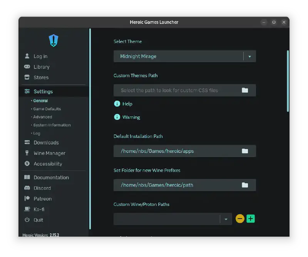The width and height of the screenshot is (308, 257).
Task: Go to Wine Manager
Action: coord(49,153)
